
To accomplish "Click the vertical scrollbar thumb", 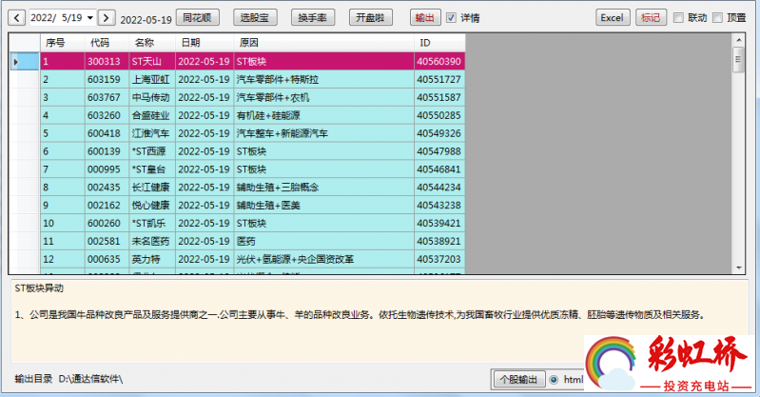I will tap(738, 60).
